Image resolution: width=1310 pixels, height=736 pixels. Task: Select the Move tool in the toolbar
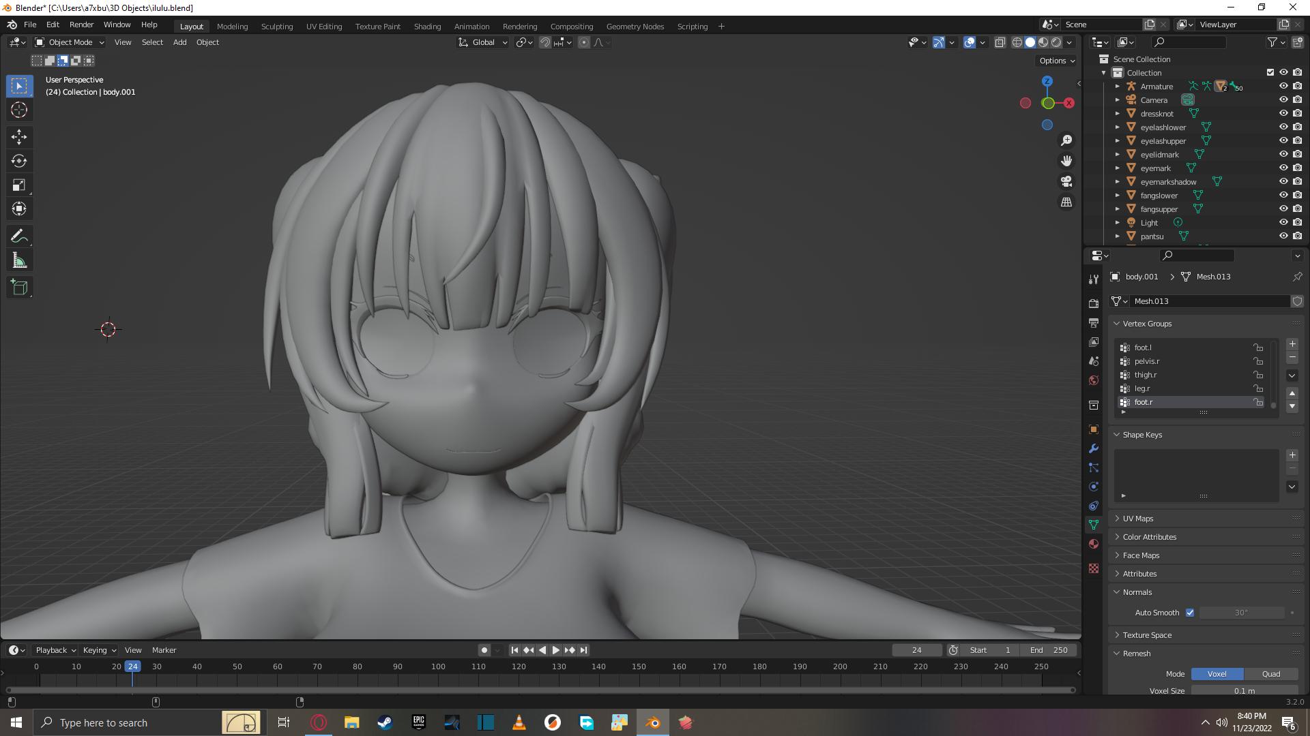click(19, 137)
